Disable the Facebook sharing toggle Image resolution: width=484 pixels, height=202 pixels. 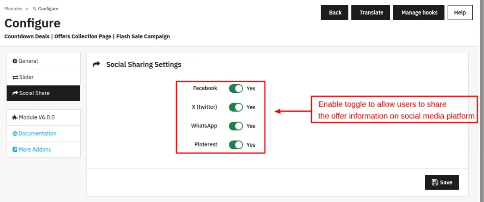[236, 88]
